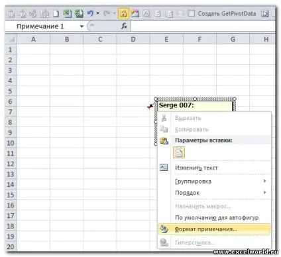Click the icon next to Изменить текст

pos(164,168)
